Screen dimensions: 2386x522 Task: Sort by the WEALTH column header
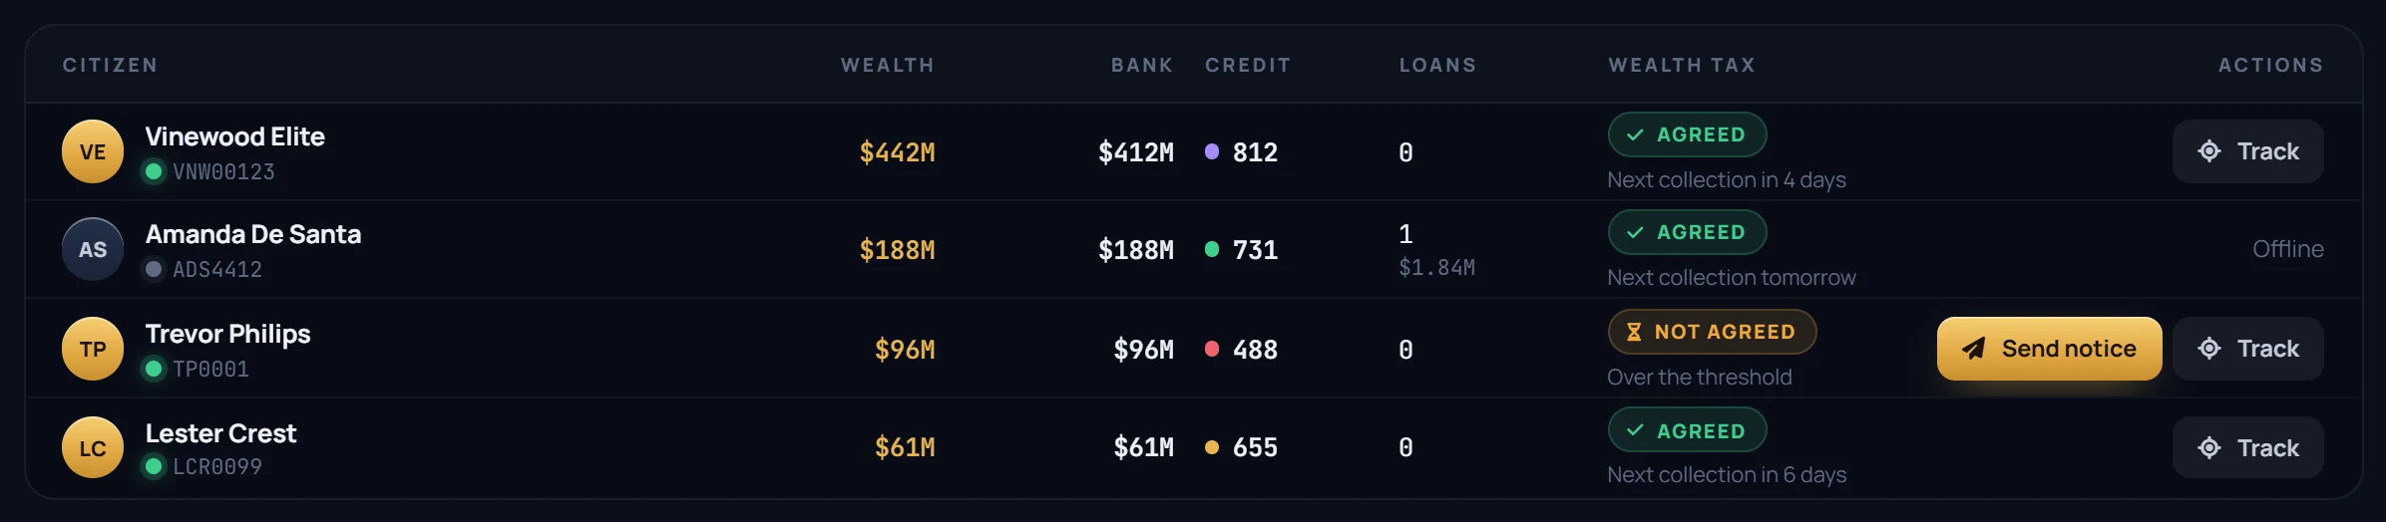(887, 65)
